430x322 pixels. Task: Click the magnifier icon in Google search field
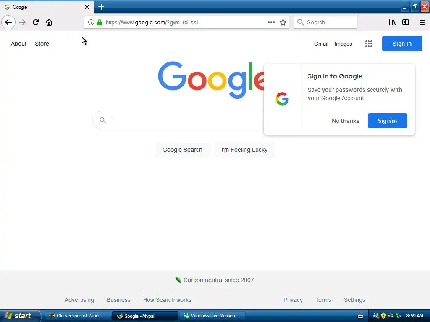click(102, 120)
